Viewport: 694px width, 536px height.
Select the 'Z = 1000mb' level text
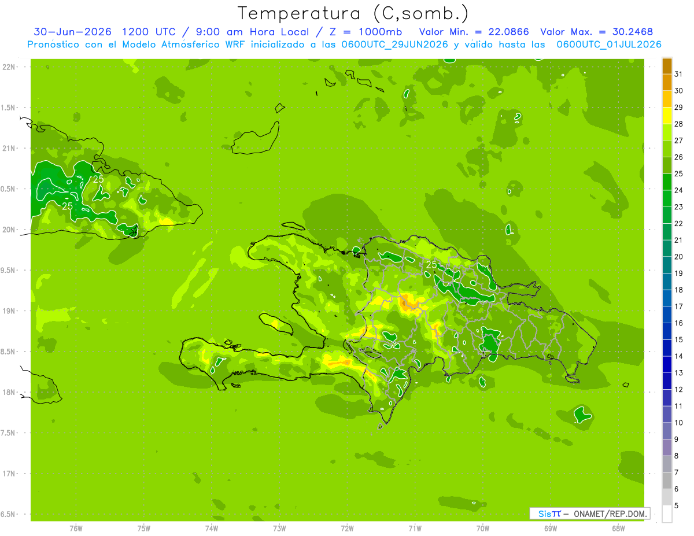click(x=366, y=32)
